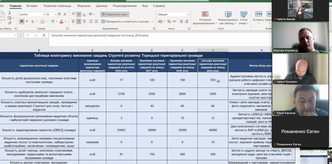Click insert function fx icon
The width and height of the screenshot is (332, 164).
coord(44,35)
